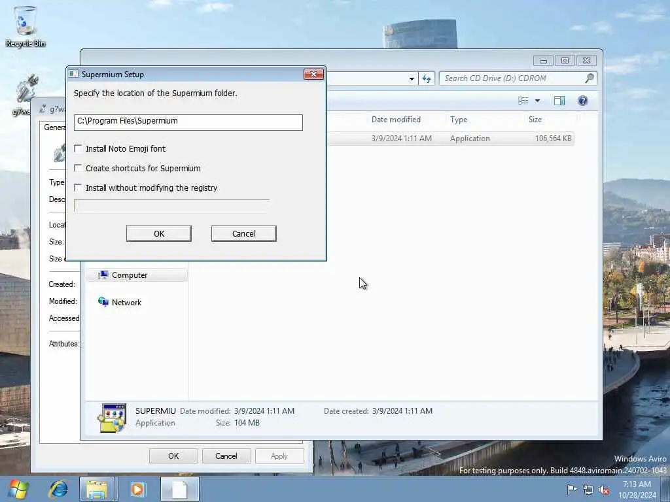Sort by Date modified column
Screen dimensions: 670x502
click(396, 120)
